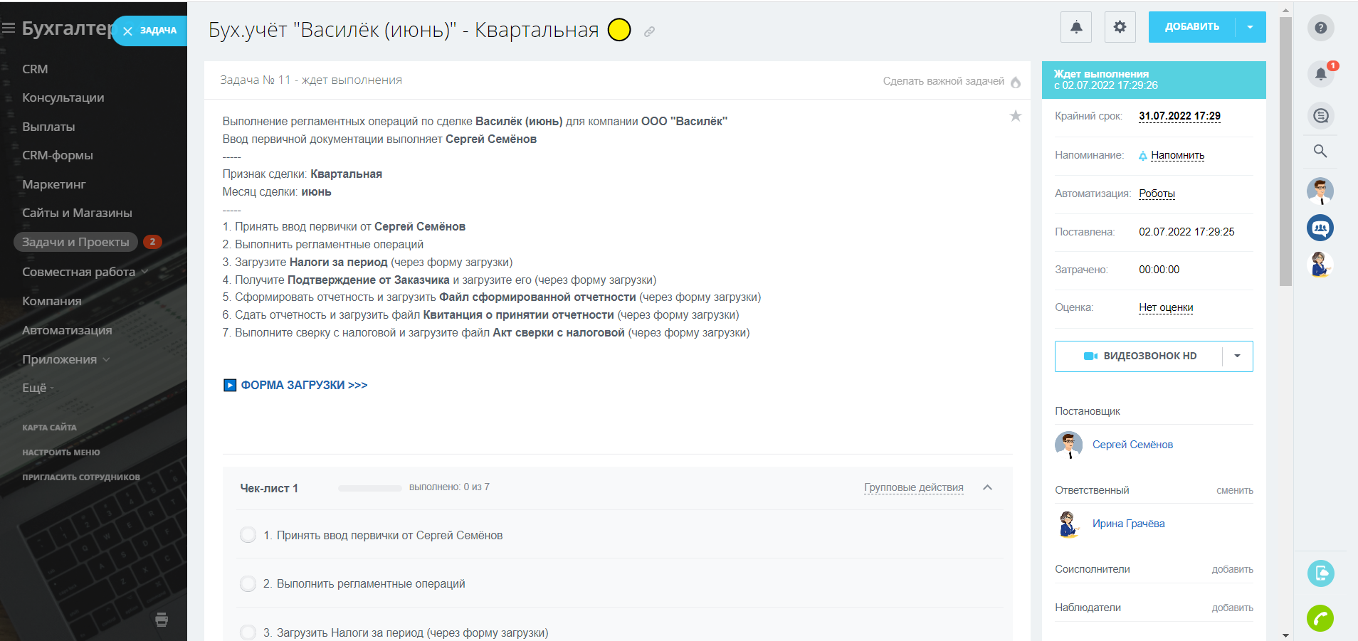The width and height of the screenshot is (1358, 641).
Task: Add task to favorites with star icon
Action: point(1015,116)
